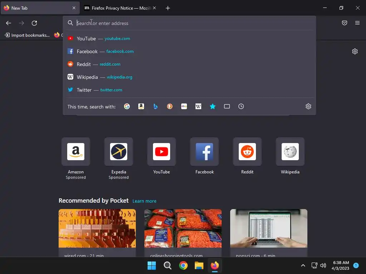The height and width of the screenshot is (274, 366).
Task: Select YouTube suggestion in address dropdown
Action: pyautogui.click(x=189, y=39)
